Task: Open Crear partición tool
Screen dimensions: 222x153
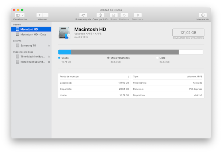Action: click(100, 15)
